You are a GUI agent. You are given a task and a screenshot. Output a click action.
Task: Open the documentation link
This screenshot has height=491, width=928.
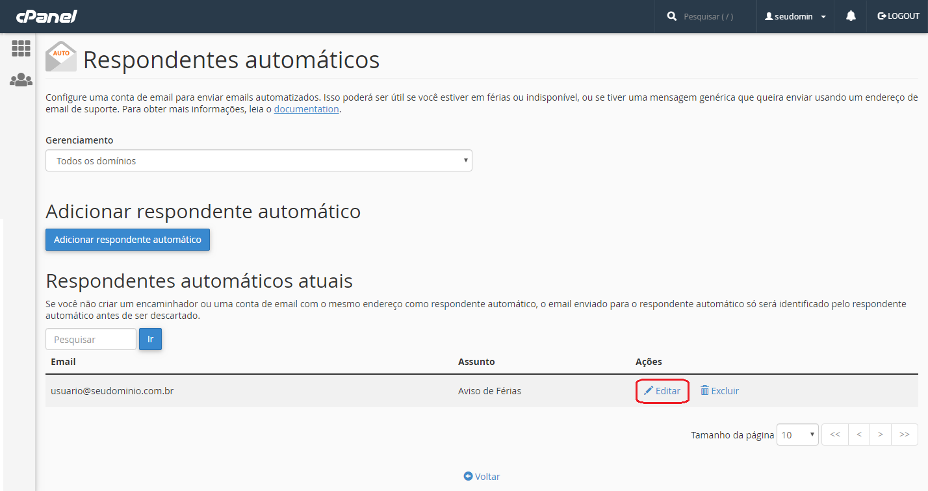(x=306, y=109)
